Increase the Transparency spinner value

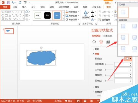[131, 64]
